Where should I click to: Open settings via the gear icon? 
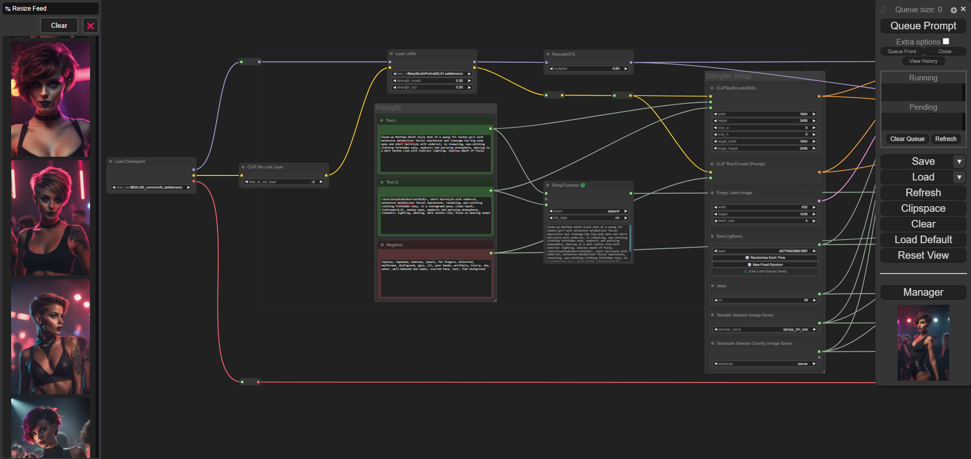[953, 10]
